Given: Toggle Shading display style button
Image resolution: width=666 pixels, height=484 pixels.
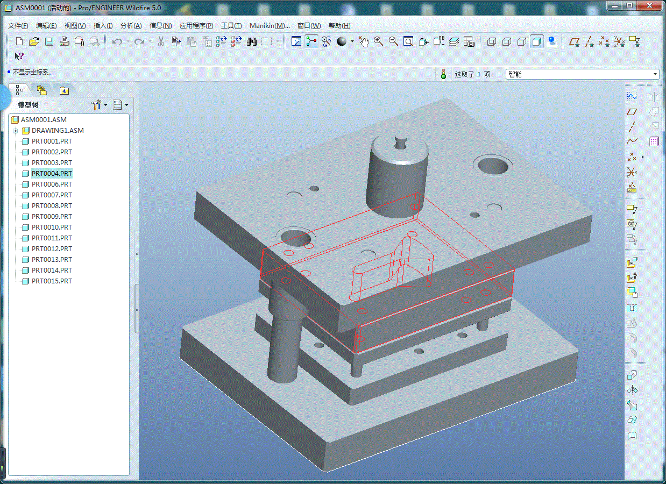Looking at the screenshot, I should pyautogui.click(x=536, y=41).
